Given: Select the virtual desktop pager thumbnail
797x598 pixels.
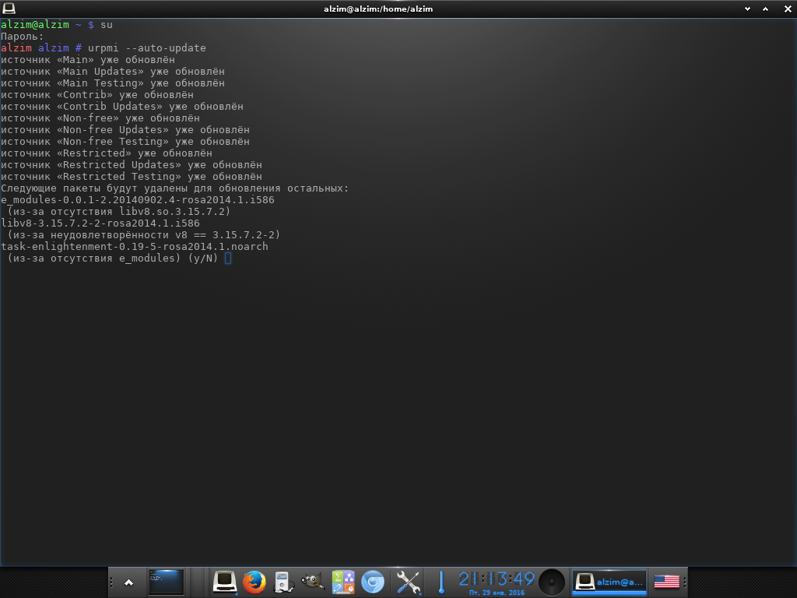Looking at the screenshot, I should pos(167,582).
